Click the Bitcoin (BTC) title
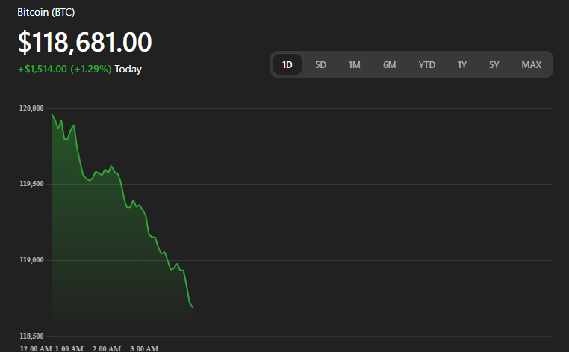Screen dimensions: 569x352 point(46,13)
